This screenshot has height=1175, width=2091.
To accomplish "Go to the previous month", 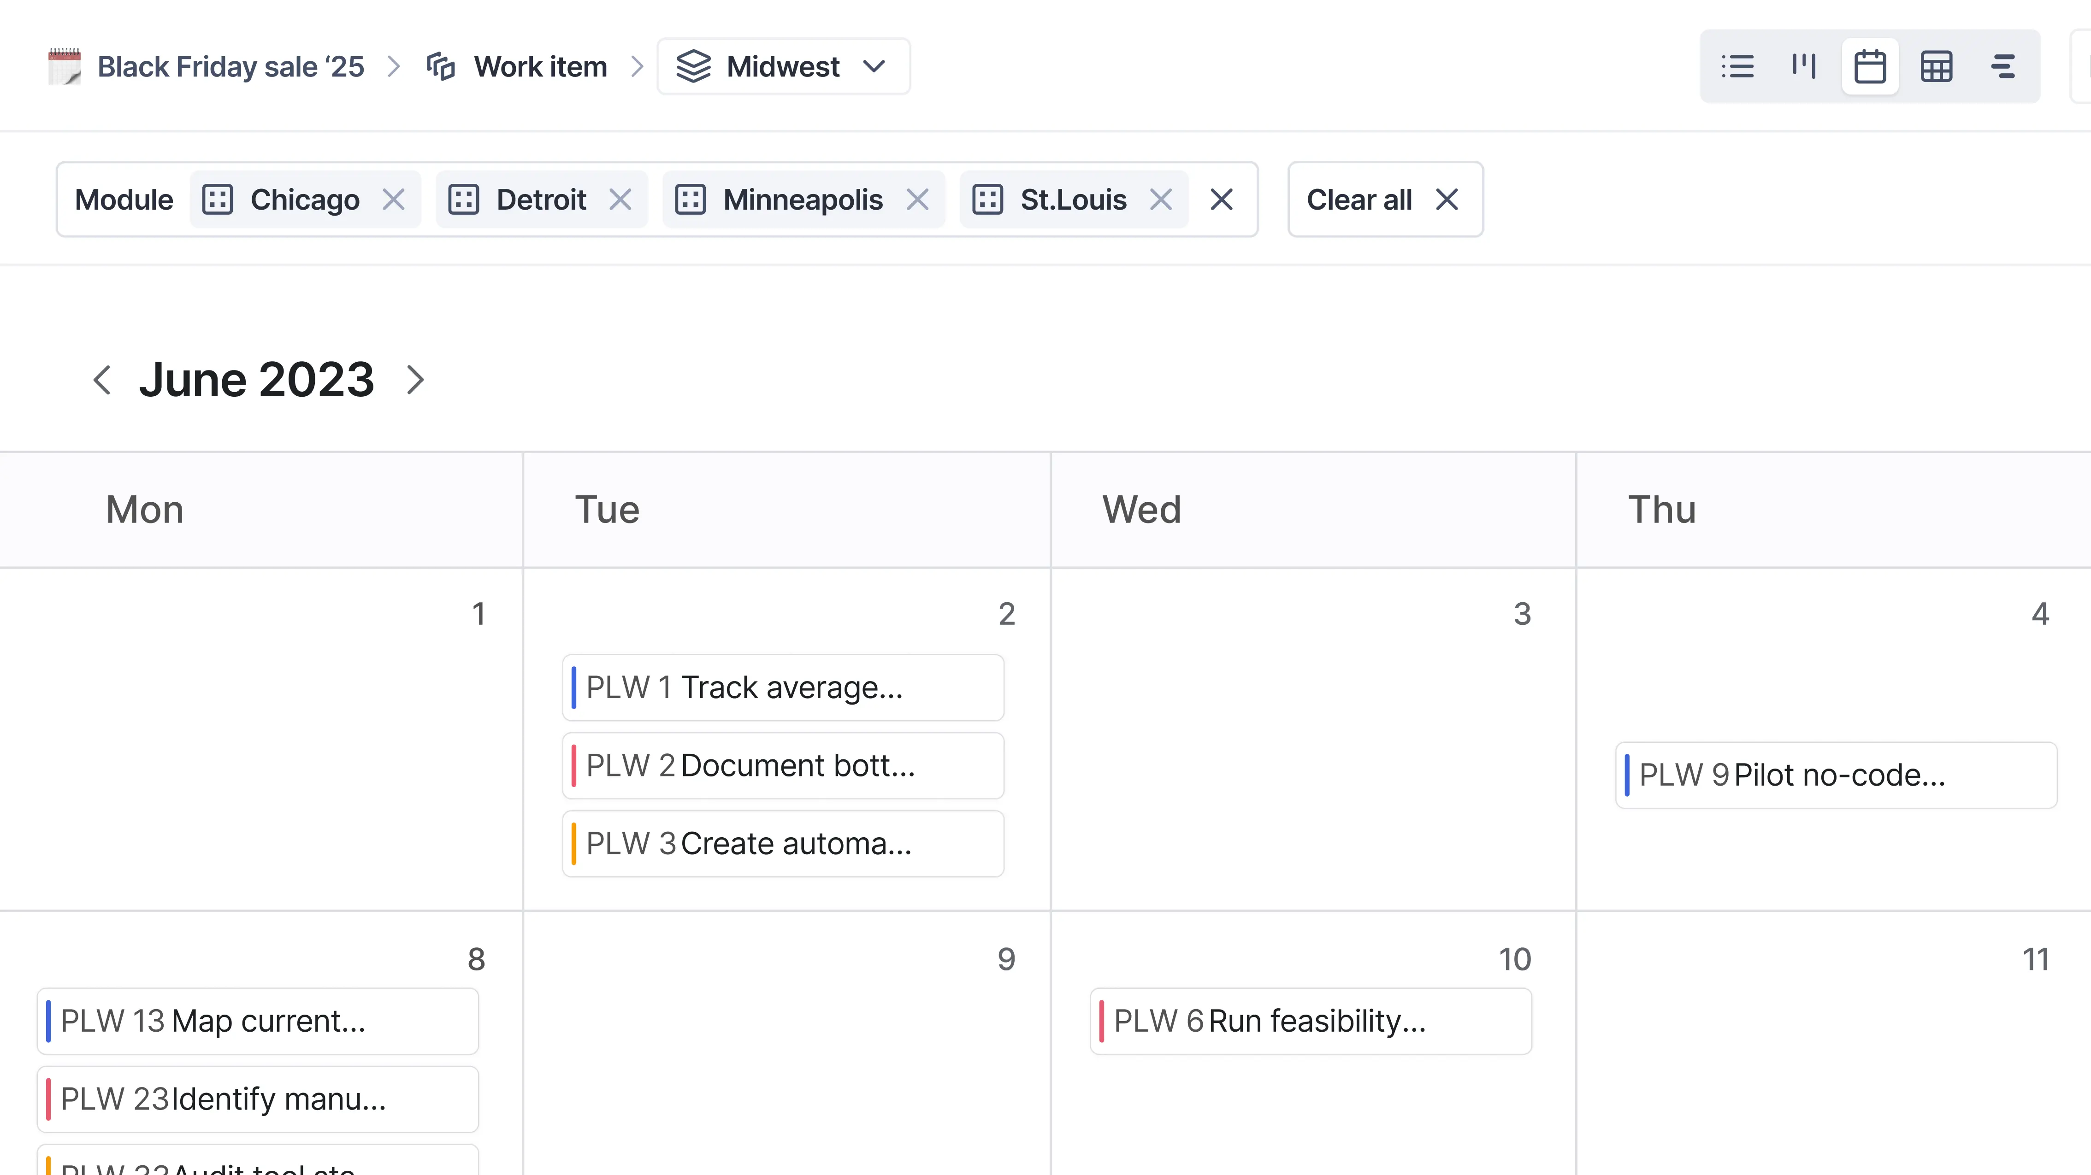I will pos(102,379).
